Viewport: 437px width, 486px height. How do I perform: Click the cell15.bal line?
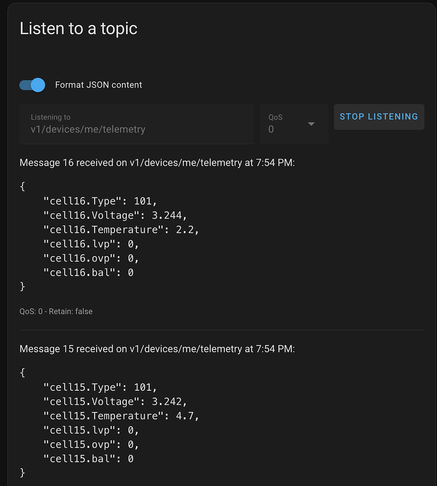tap(88, 459)
